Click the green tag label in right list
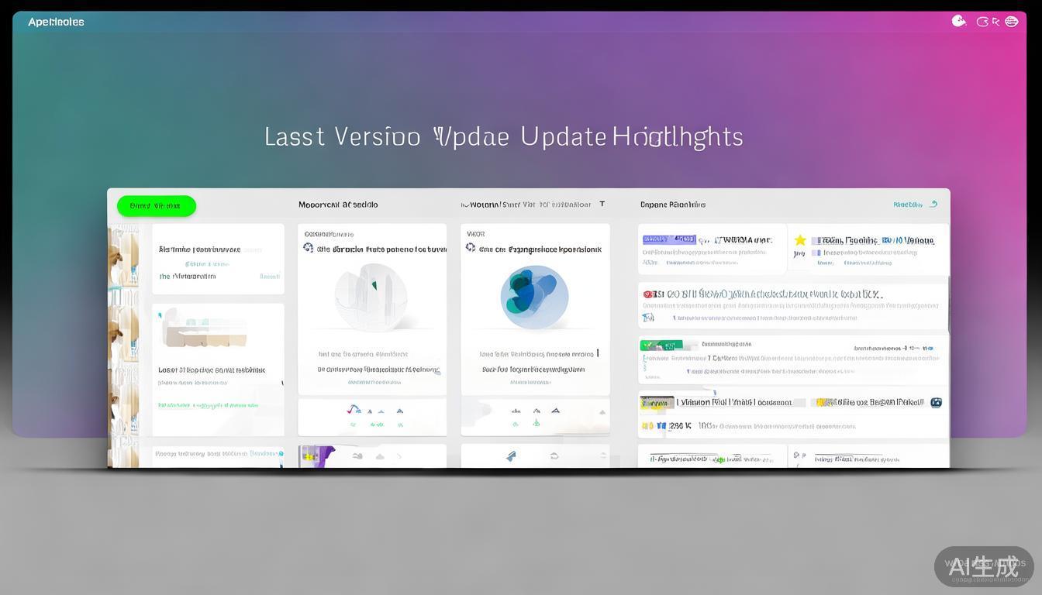 661,345
